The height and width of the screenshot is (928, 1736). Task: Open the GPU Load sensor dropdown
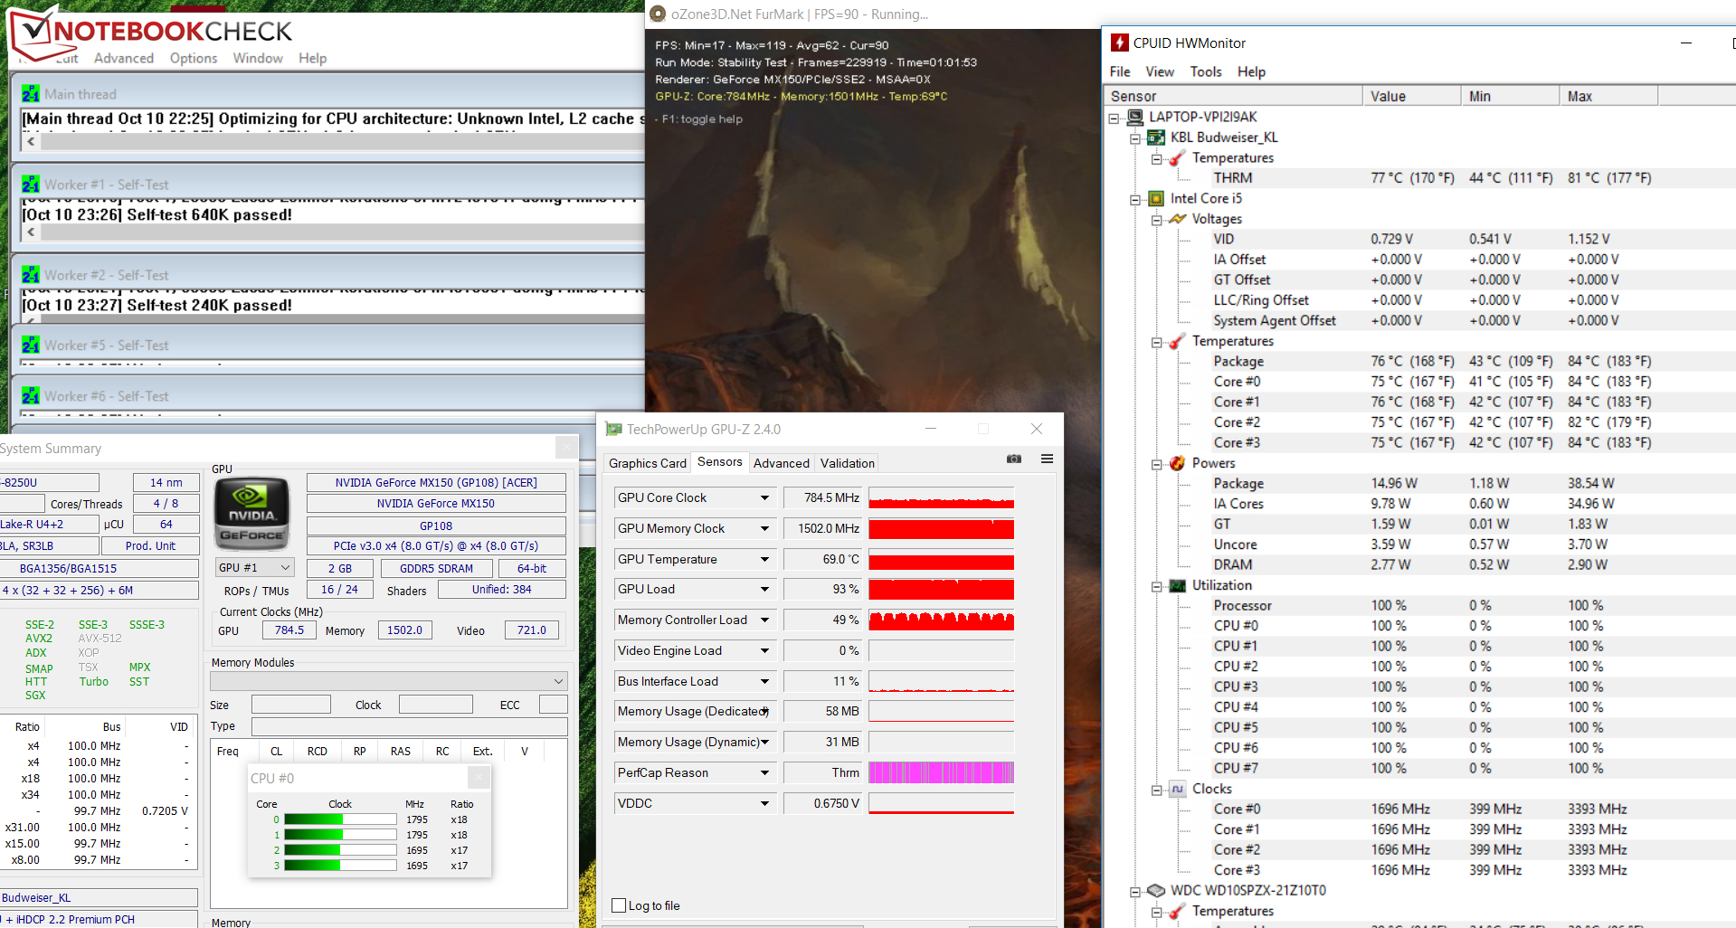point(764,589)
